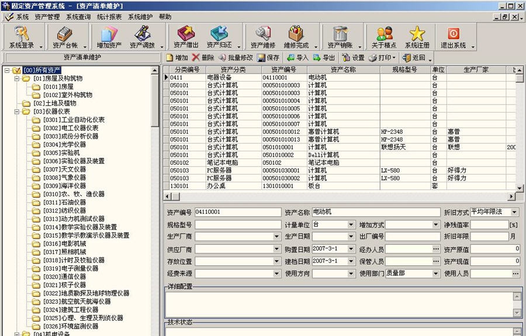Click the 联想扬天 specification cell
The image size is (526, 336).
pyautogui.click(x=405, y=147)
